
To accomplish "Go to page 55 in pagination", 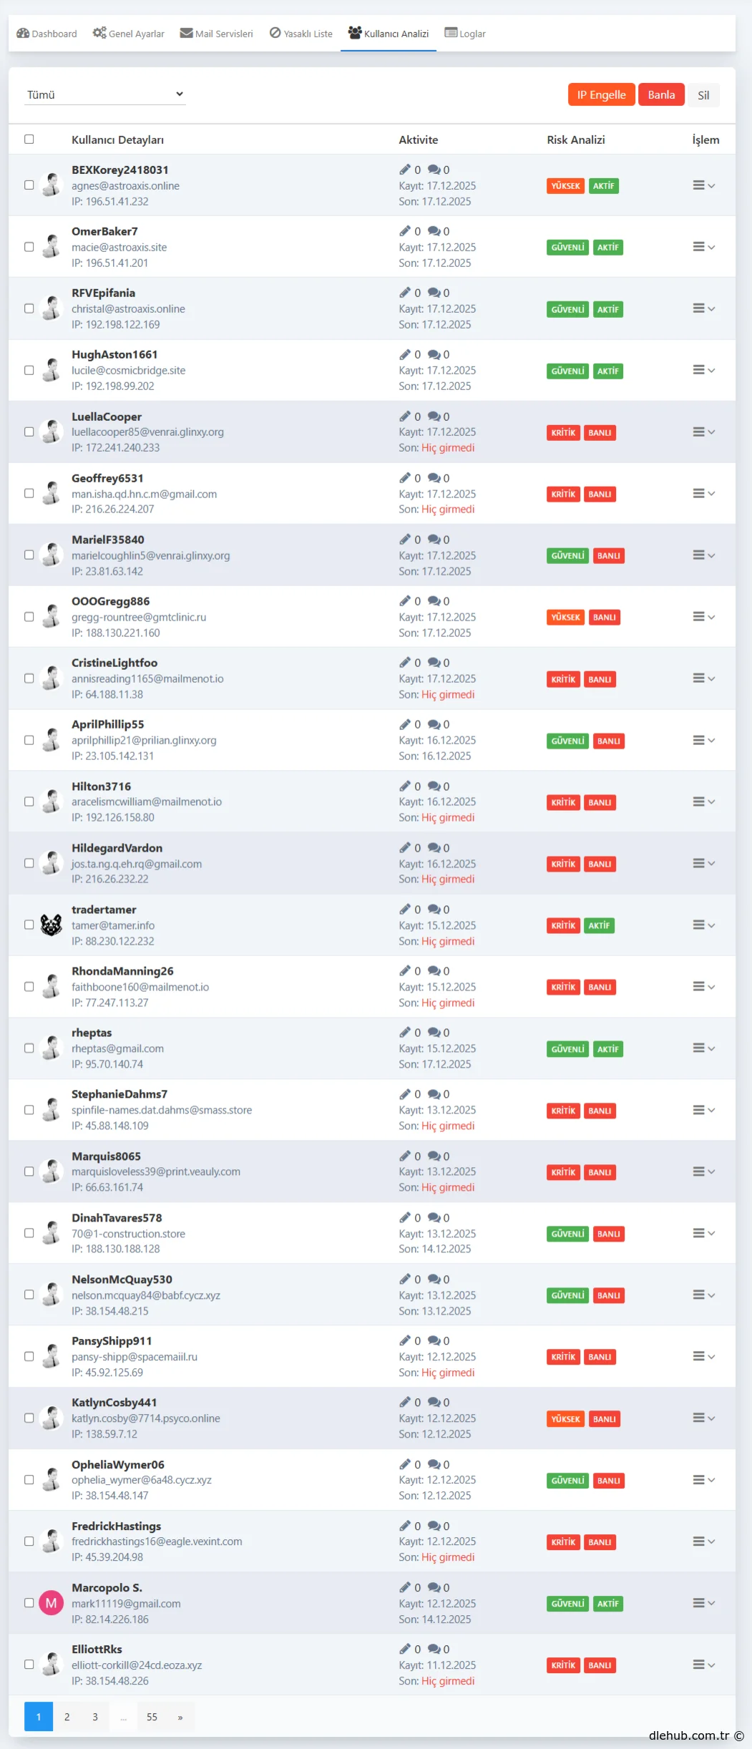I will click(152, 1717).
